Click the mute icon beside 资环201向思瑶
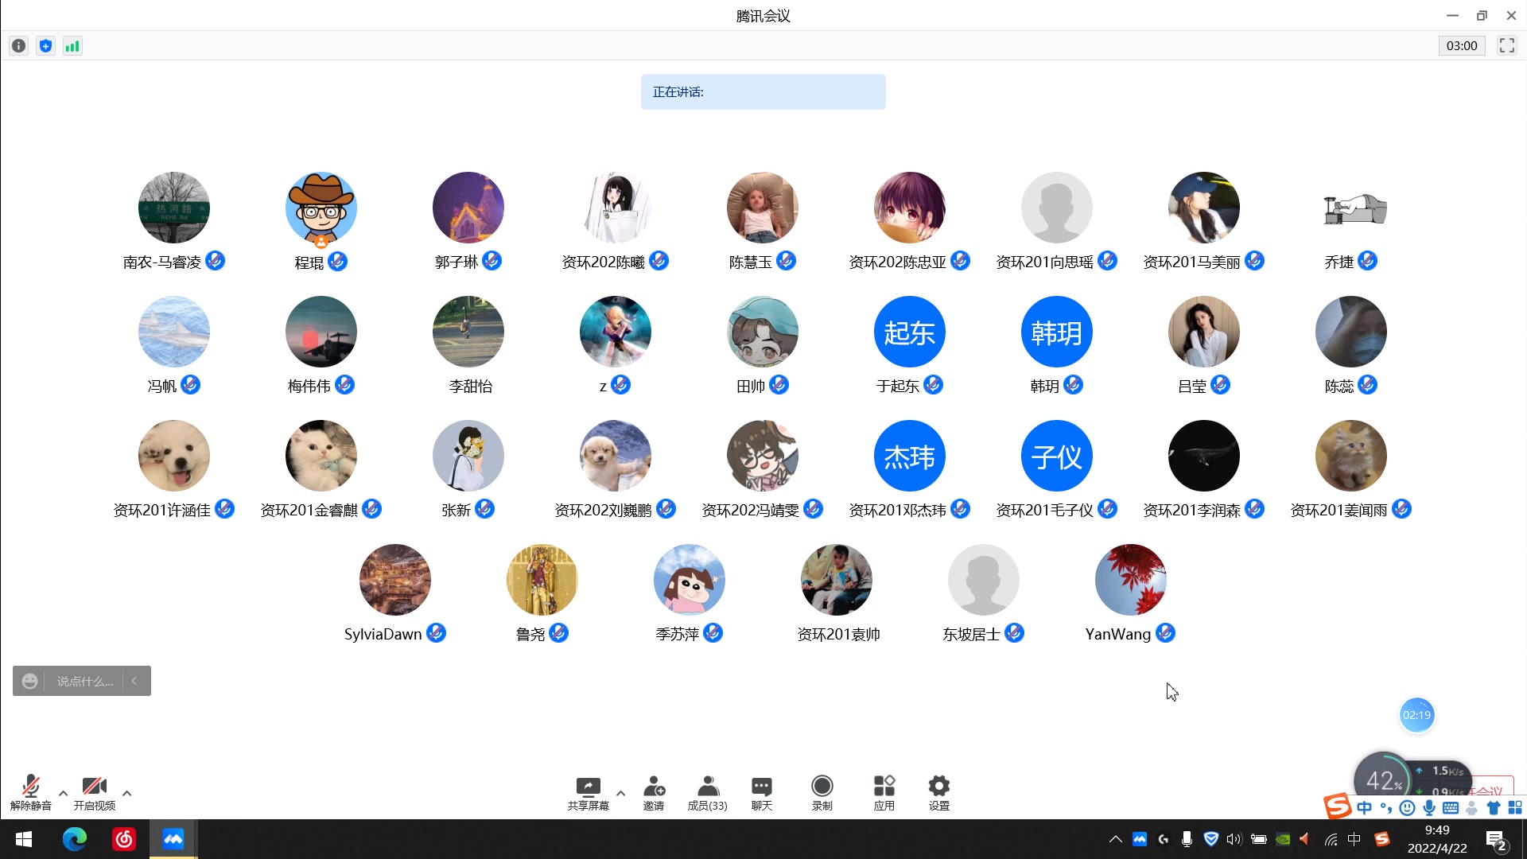1527x859 pixels. tap(1107, 261)
